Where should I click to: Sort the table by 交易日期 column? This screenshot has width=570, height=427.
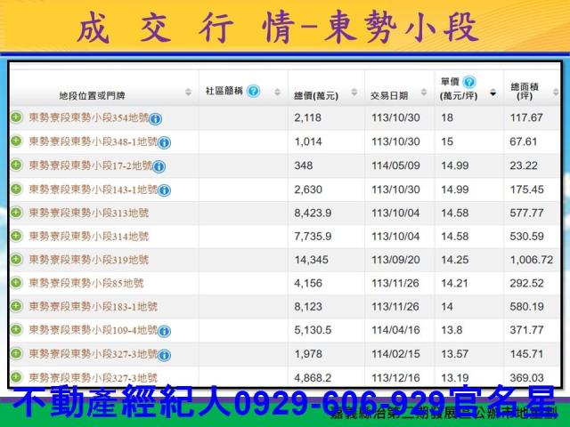[x=424, y=93]
